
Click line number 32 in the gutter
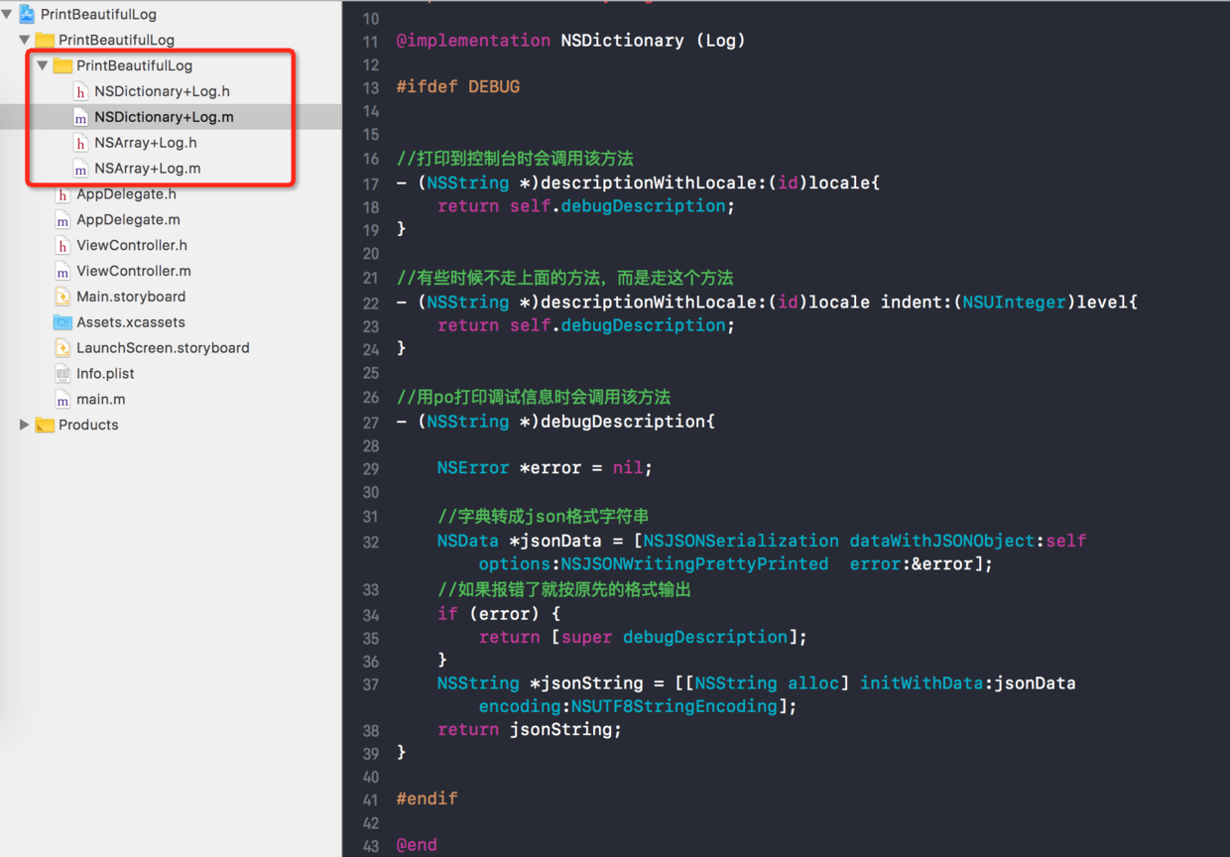pyautogui.click(x=371, y=542)
